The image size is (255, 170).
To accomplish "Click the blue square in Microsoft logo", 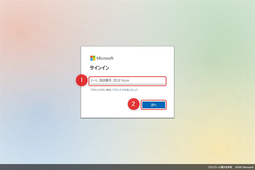I will coord(92,59).
